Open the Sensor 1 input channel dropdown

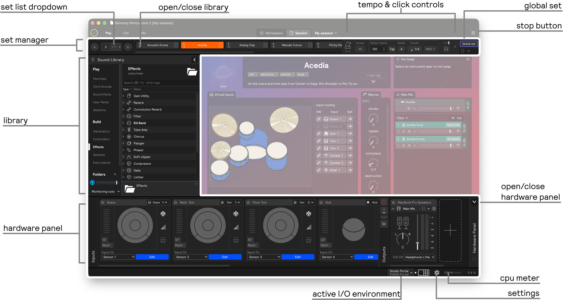[118, 257]
